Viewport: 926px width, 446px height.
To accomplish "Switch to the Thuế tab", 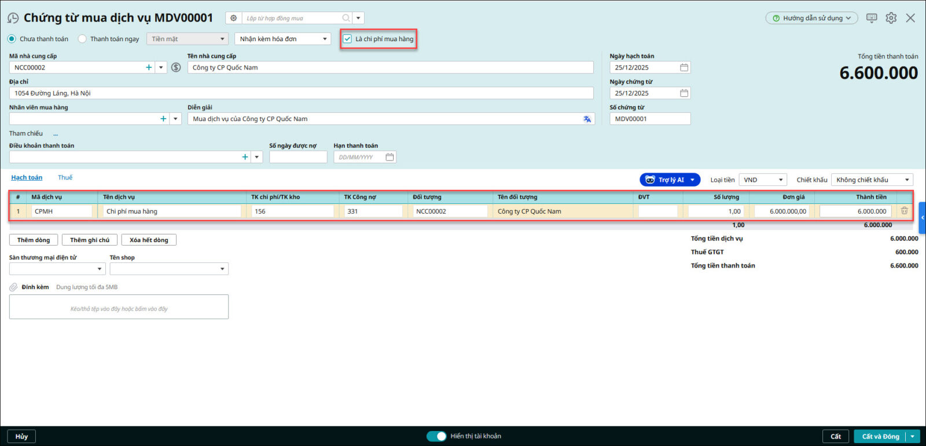I will [65, 178].
